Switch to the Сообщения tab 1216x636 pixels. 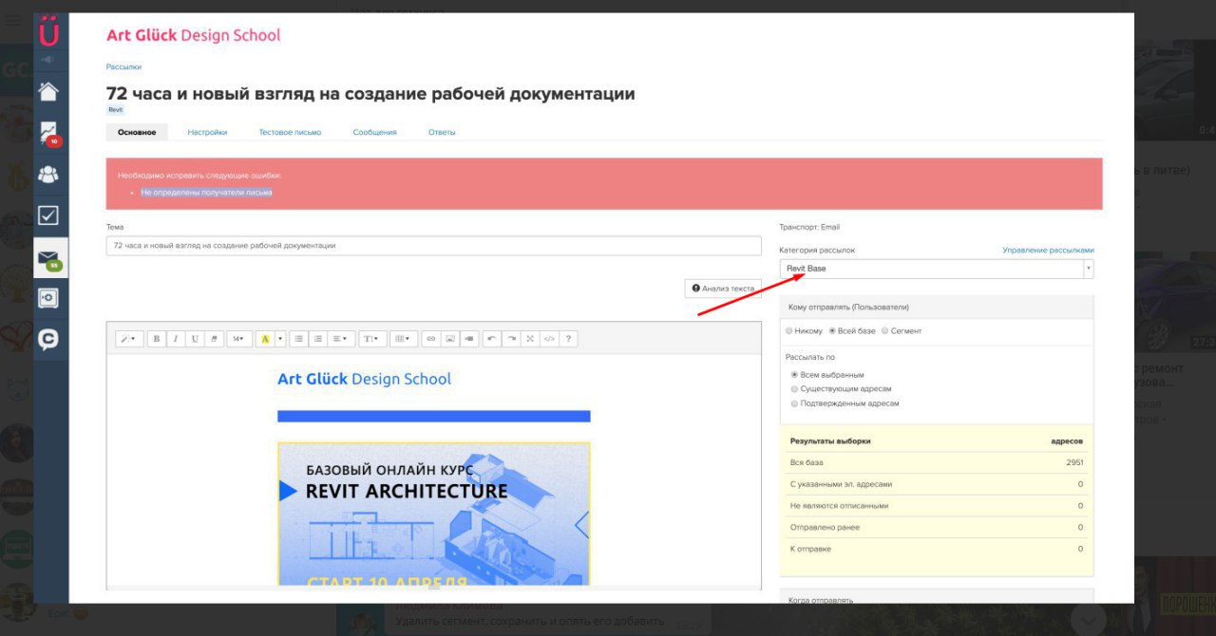tap(374, 133)
